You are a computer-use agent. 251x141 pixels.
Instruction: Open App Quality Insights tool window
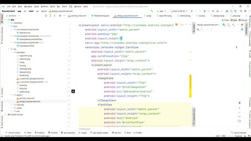99,133
